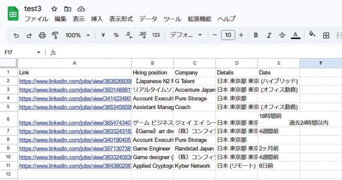Image resolution: width=342 pixels, height=180 pixels.
Task: Select the cell 'Kyber Network'
Action: (194, 166)
